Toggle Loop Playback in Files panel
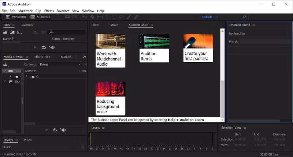 coord(44,47)
